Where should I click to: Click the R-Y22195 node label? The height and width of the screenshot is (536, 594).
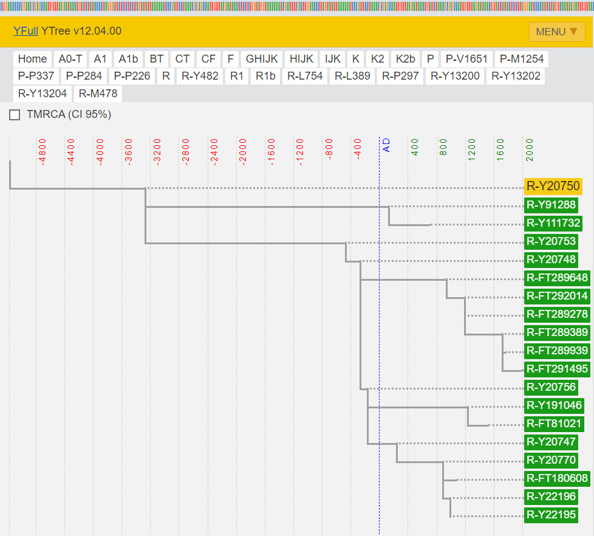550,515
